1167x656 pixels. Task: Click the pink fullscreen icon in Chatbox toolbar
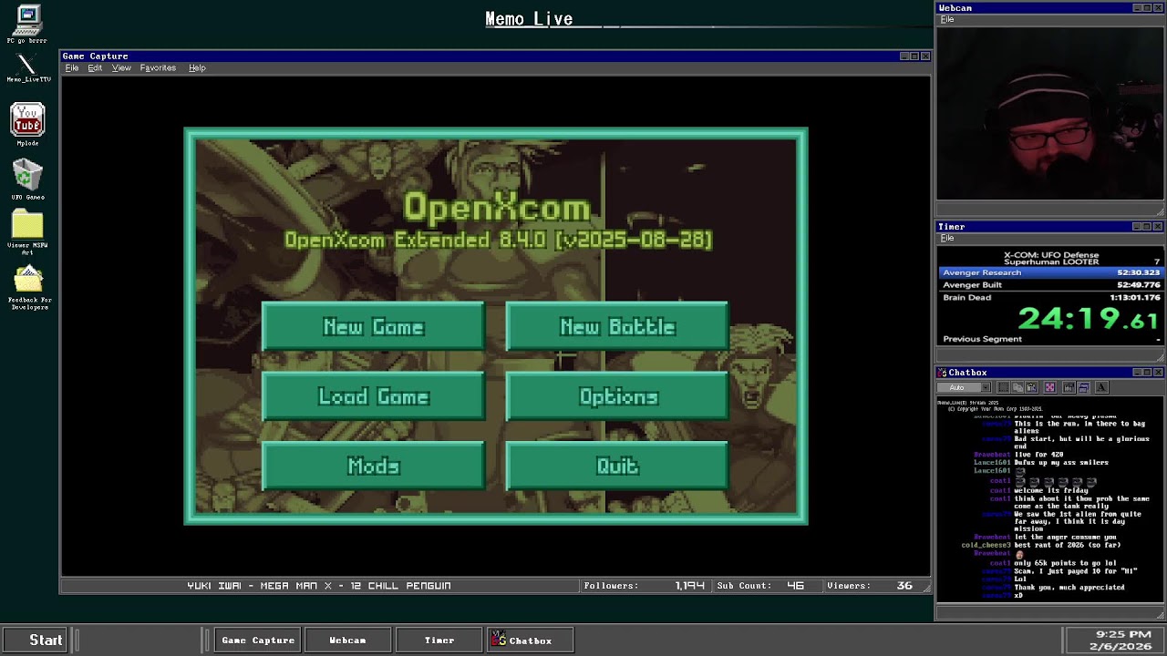1049,387
